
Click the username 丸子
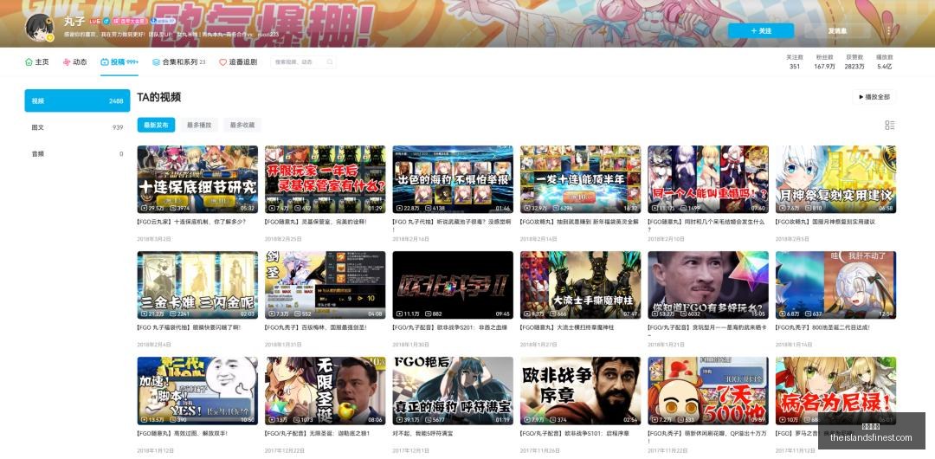click(74, 21)
